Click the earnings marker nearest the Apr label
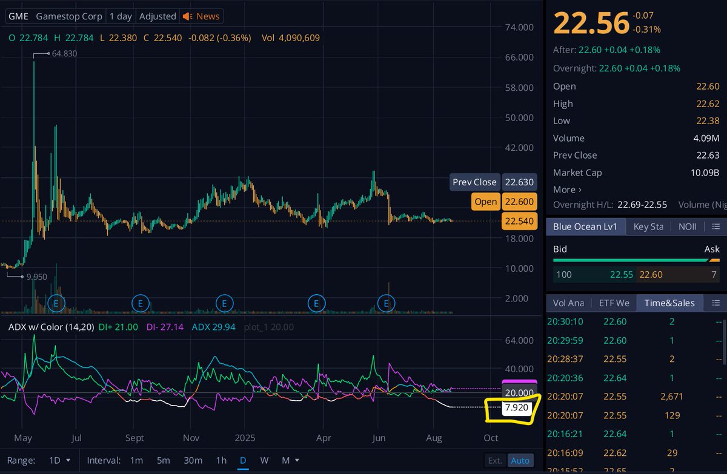The width and height of the screenshot is (727, 474). [316, 303]
